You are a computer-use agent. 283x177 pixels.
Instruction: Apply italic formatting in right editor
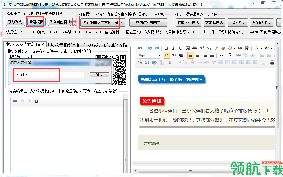(x=173, y=48)
